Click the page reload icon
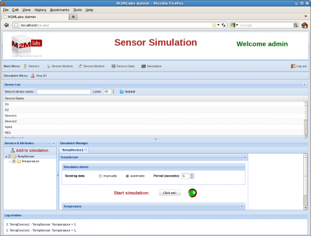The height and width of the screenshot is (236, 311). click(x=224, y=25)
